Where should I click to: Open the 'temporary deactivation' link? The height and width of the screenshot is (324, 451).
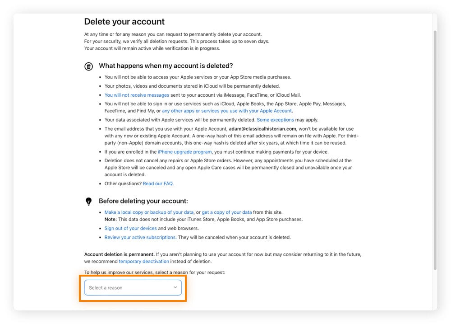(144, 262)
